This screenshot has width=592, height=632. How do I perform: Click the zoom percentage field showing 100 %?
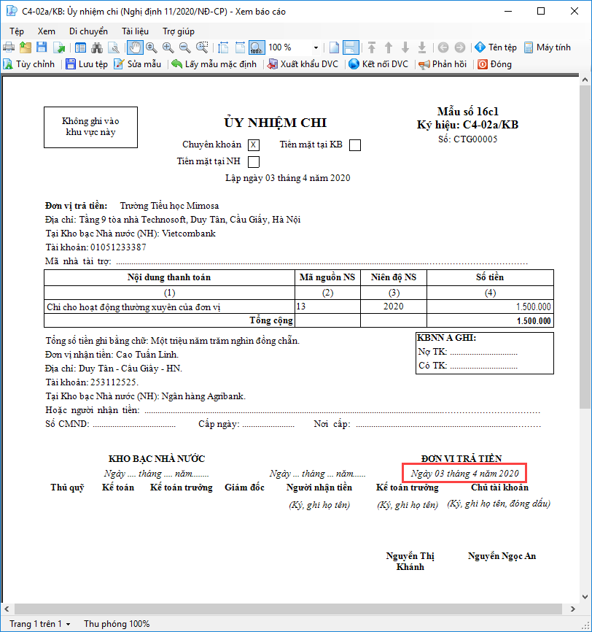coord(289,47)
